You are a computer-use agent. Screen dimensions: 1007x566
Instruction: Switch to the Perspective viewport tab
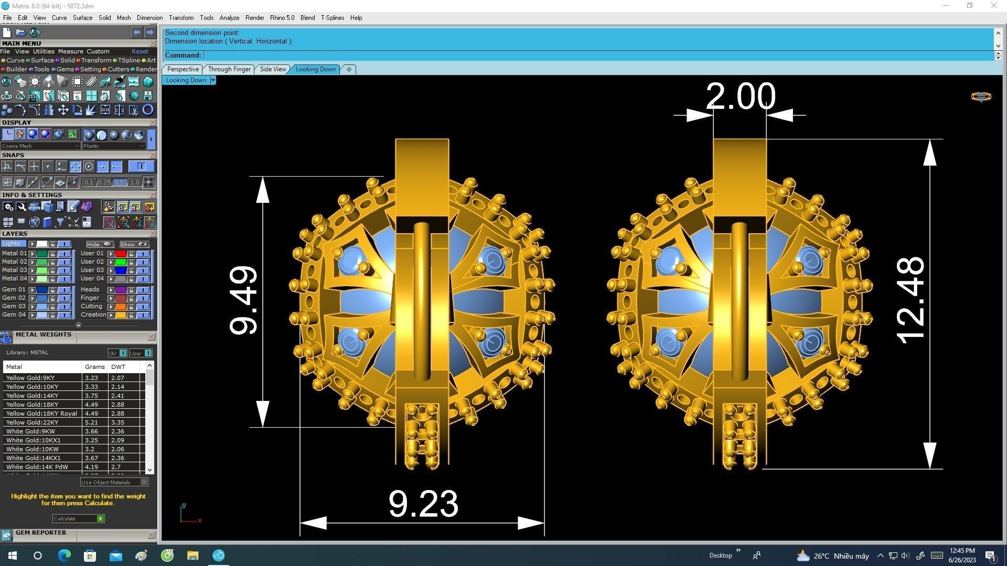tap(183, 69)
